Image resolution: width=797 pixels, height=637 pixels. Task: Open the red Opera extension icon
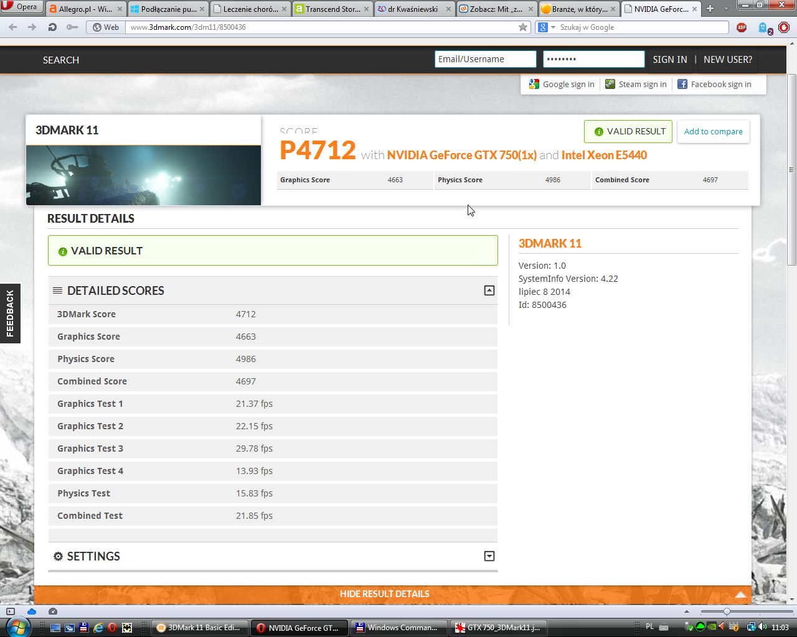pos(784,27)
